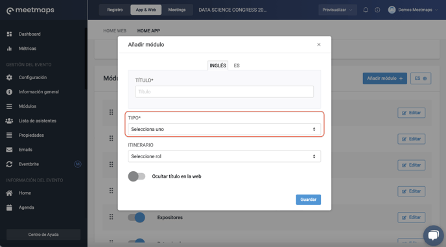Click the Emails envelope icon

pos(9,150)
